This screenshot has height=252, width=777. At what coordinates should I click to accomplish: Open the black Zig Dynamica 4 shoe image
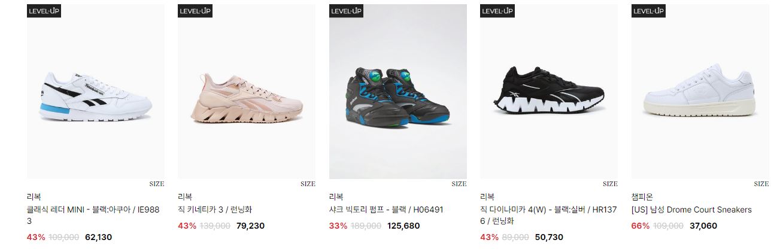pos(549,92)
